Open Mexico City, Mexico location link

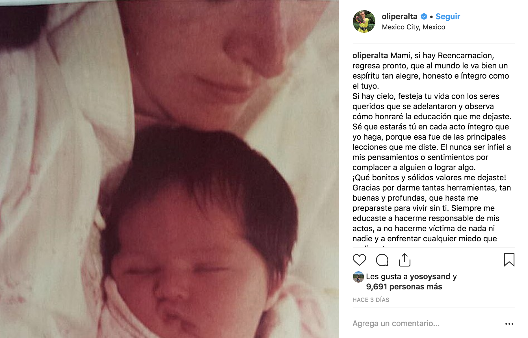(414, 27)
